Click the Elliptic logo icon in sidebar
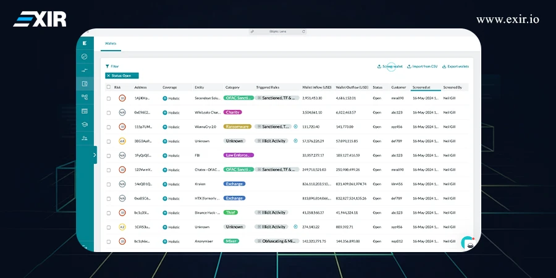This screenshot has width=556, height=278. [x=85, y=43]
